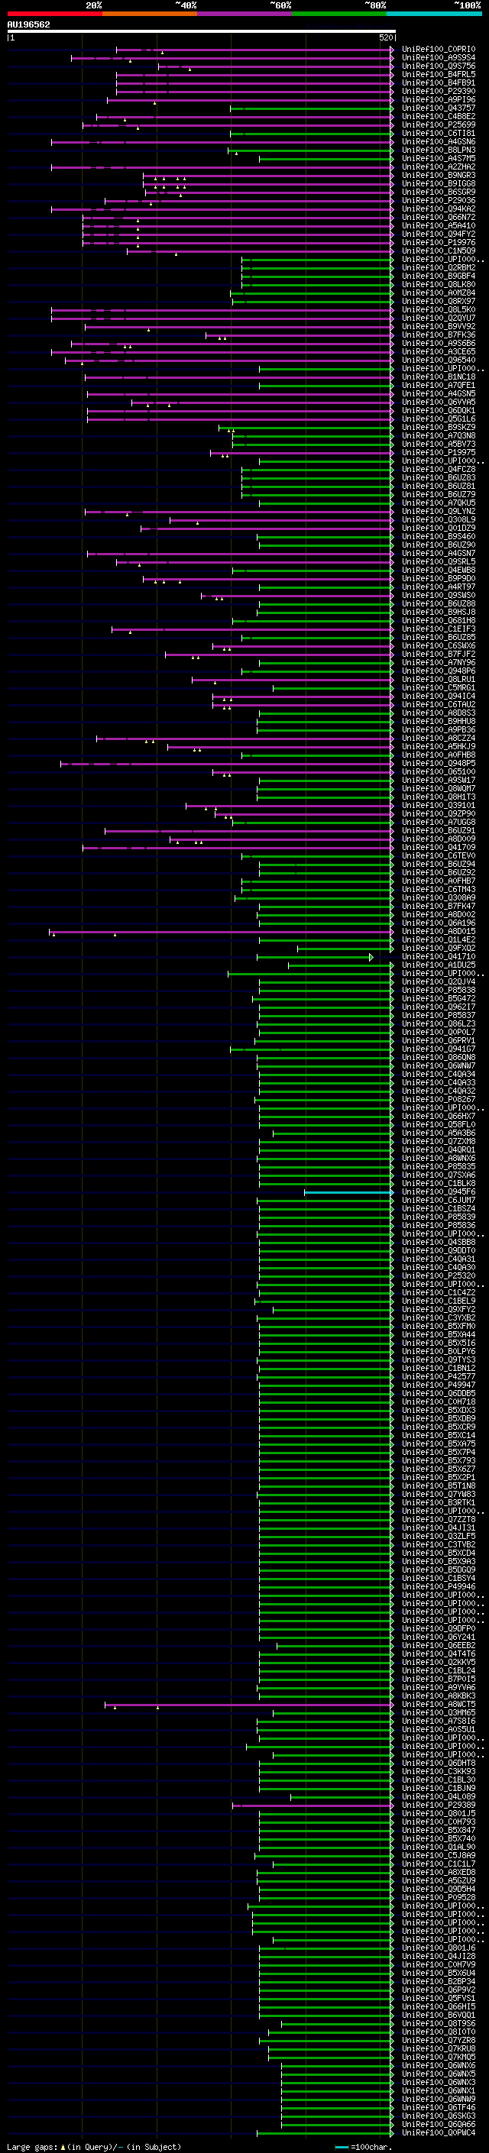Screen dimensions: 489x2153
Task: Click the white query sequence bar
Action: pos(202,31)
